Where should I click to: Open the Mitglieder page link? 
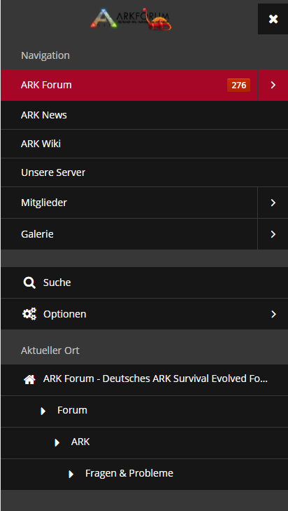coord(129,203)
